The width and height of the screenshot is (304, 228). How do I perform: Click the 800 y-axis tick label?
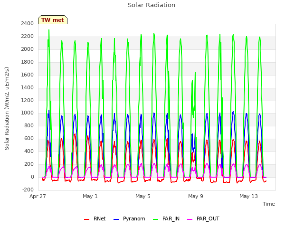click(x=29, y=126)
